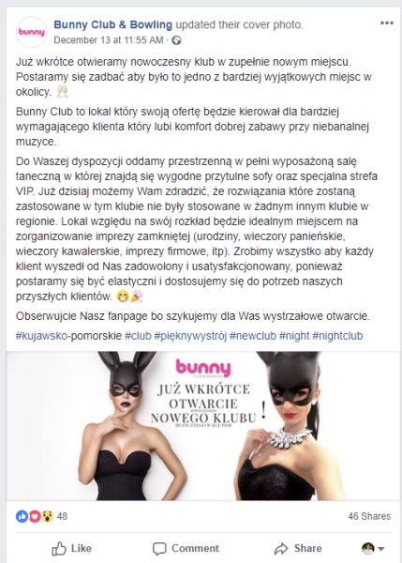Open the Bunny Club profile picture

(32, 32)
